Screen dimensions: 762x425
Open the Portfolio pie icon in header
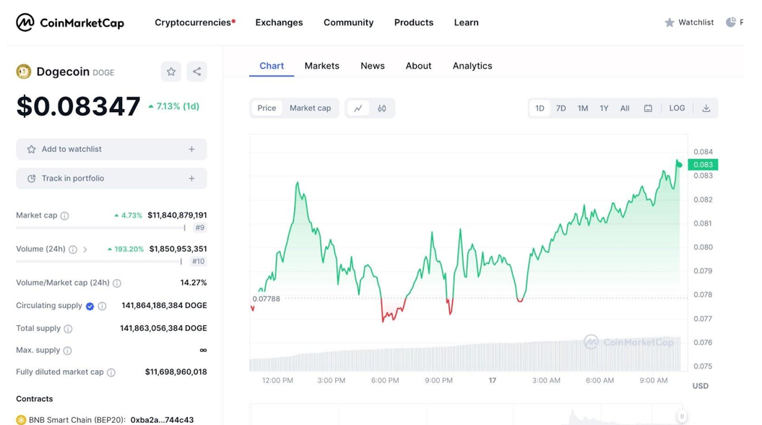point(731,22)
